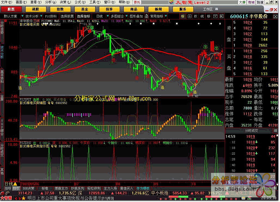
Task: Click the 存为模板 link
Action: pos(143,188)
